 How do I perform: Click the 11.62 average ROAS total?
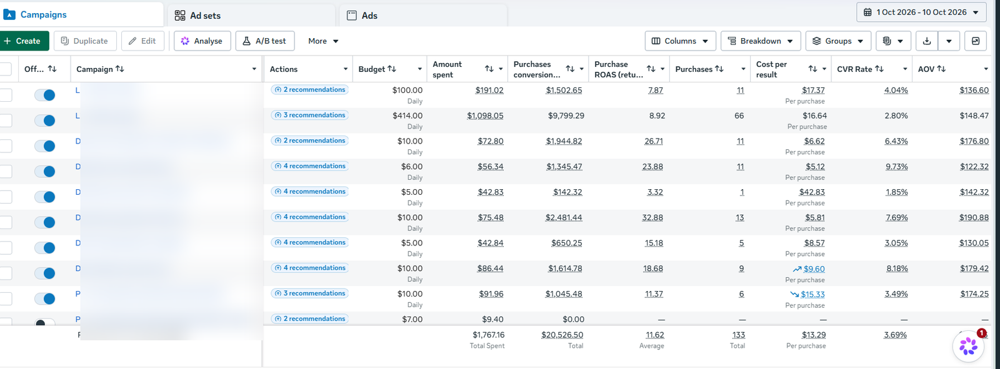pos(655,335)
